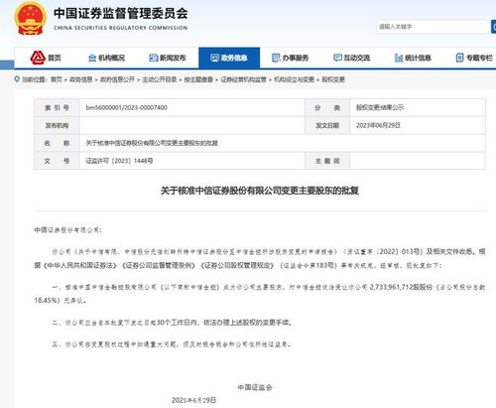496x408 pixels.
Task: Open the 统计信息 navigation tab
Action: pyautogui.click(x=413, y=58)
